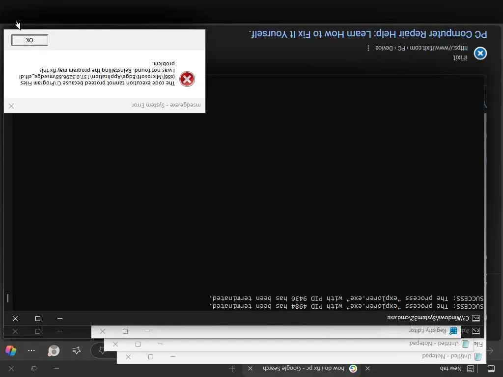503x377 pixels.
Task: Open File menu in the upper Notepad window
Action: click(478, 344)
